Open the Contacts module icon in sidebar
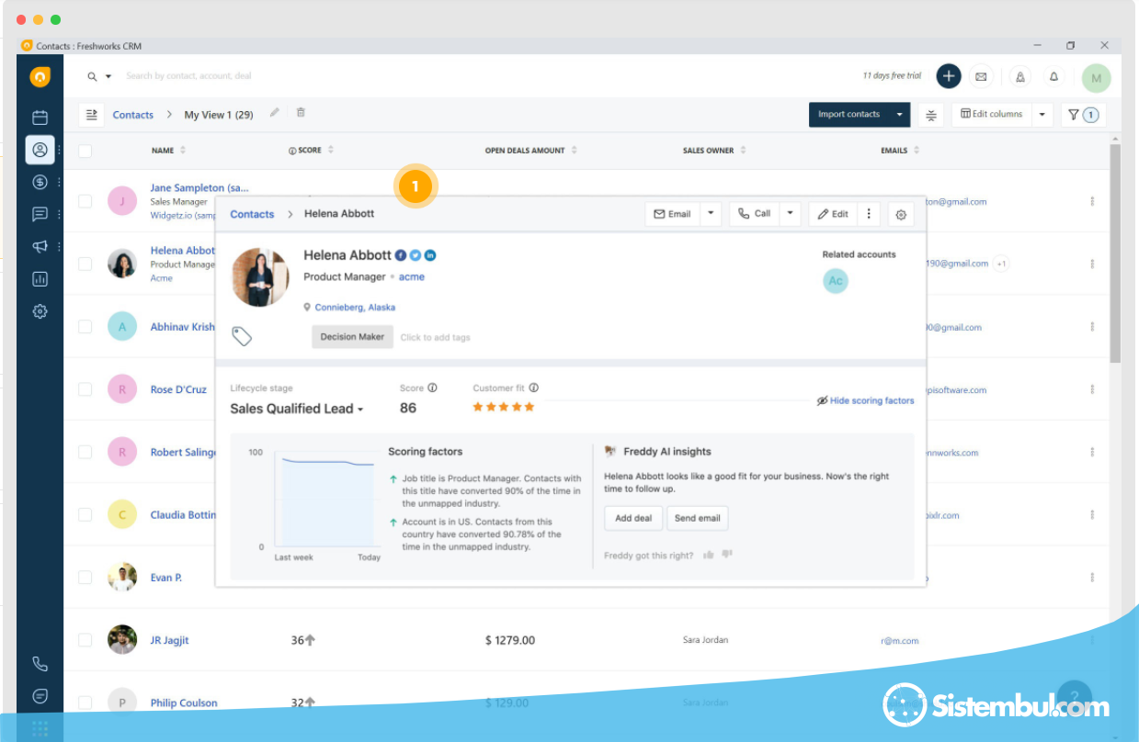This screenshot has width=1139, height=742. (x=40, y=150)
